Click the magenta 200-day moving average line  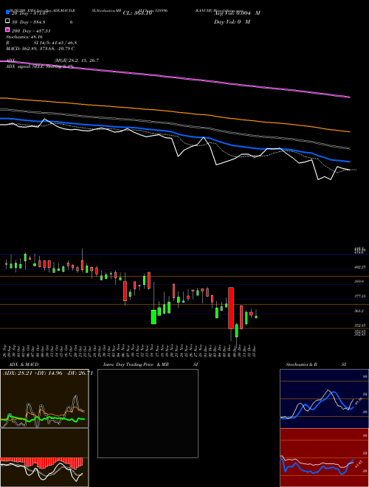[175, 78]
